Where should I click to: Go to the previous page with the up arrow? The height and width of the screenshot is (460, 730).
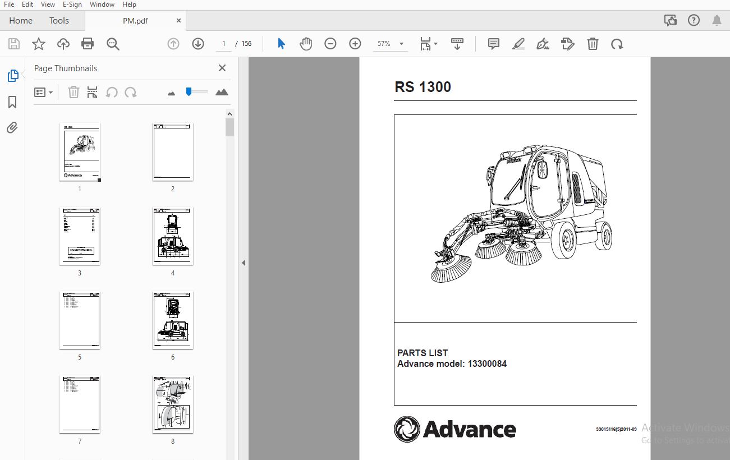click(173, 44)
